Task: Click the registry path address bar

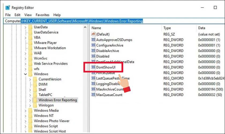Action: 114,21
